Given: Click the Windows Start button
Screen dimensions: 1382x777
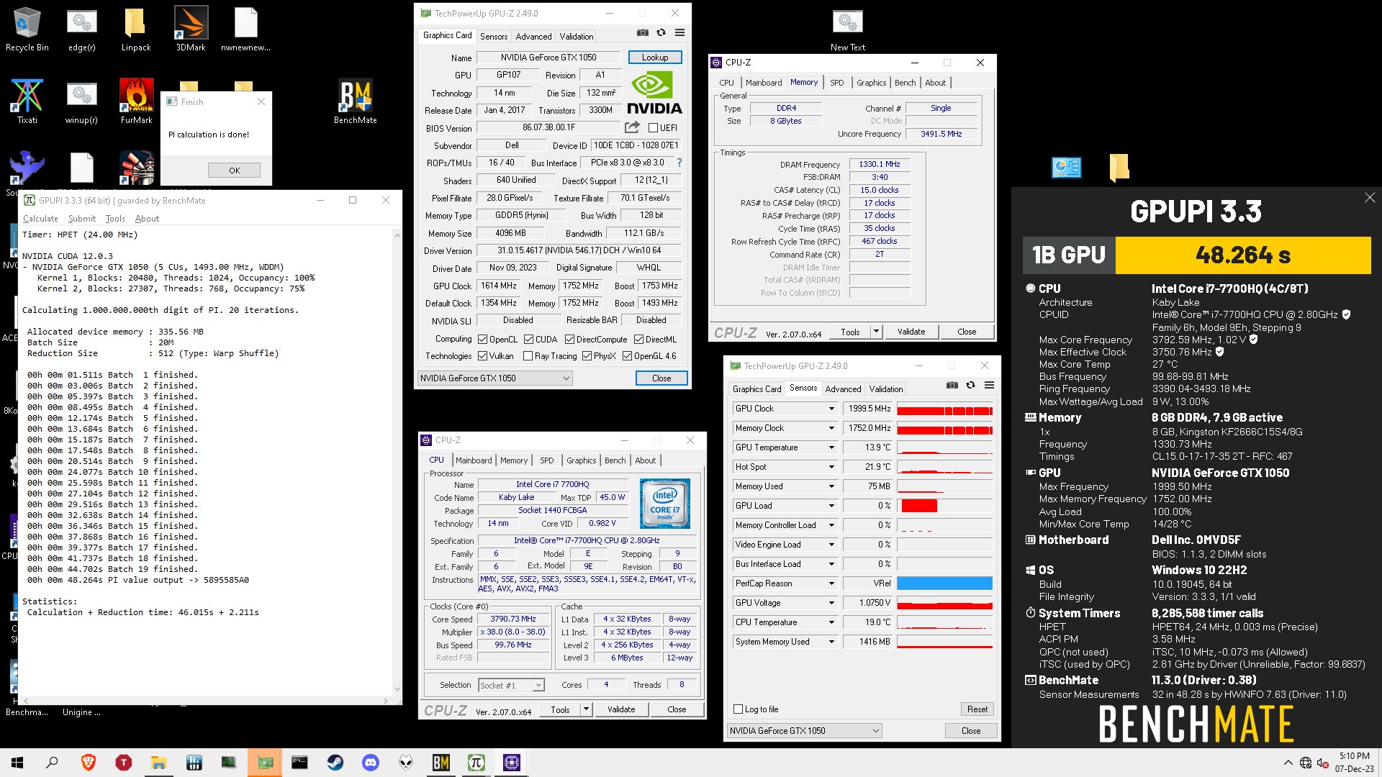Looking at the screenshot, I should [x=17, y=763].
